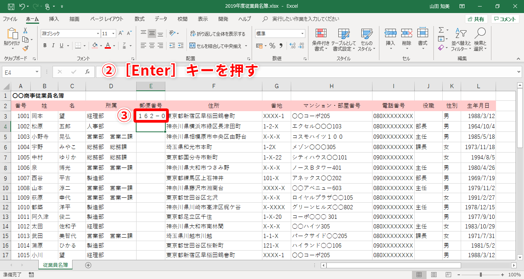This screenshot has height=279, width=524.
Task: Click the eraser clear icon
Action: click(x=441, y=48)
